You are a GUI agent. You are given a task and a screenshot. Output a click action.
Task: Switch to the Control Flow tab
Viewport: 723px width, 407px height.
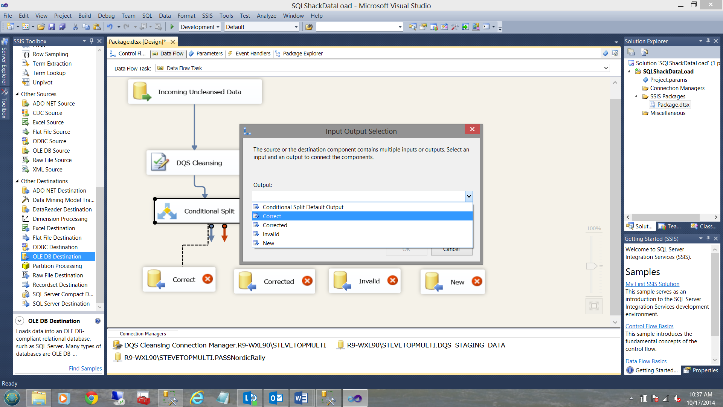[128, 54]
